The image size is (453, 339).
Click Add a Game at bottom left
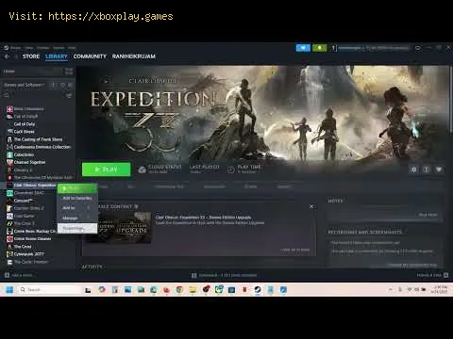tap(18, 275)
